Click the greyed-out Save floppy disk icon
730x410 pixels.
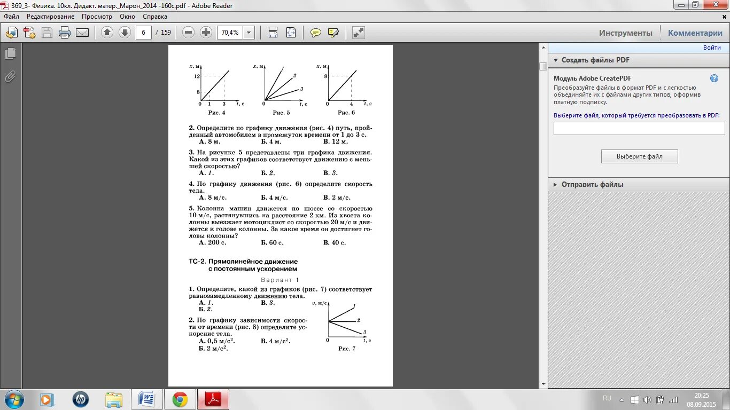tap(47, 33)
